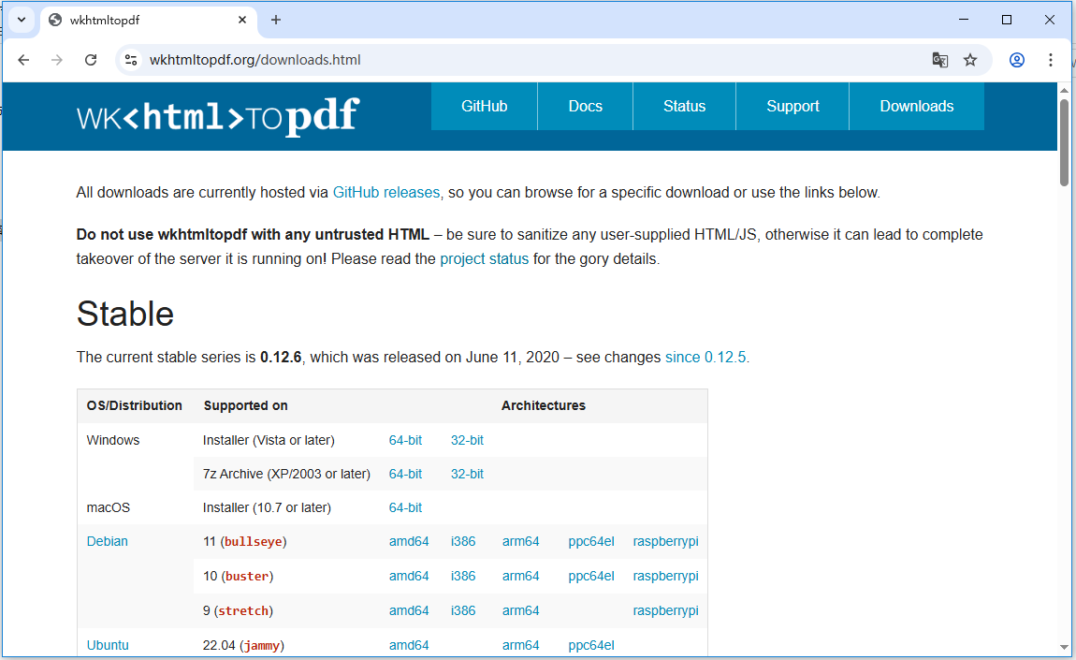Click the scrollbar up arrow
The width and height of the screenshot is (1076, 660).
point(1065,90)
